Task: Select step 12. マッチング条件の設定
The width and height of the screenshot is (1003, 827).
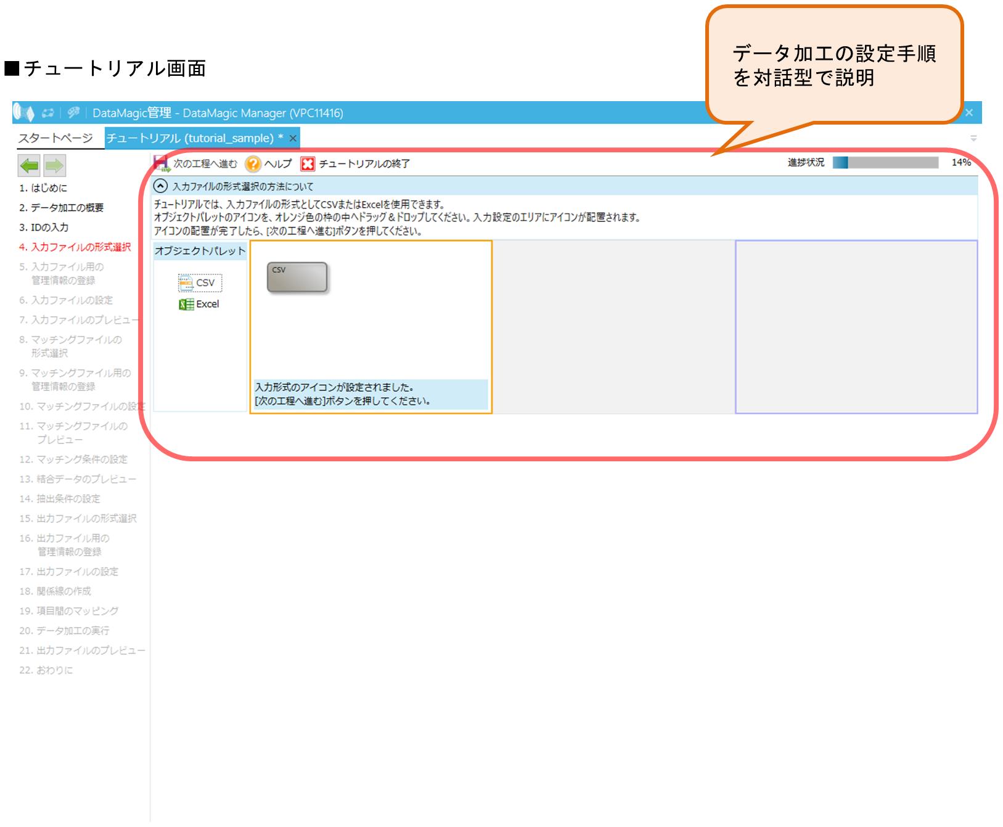Action: point(73,459)
